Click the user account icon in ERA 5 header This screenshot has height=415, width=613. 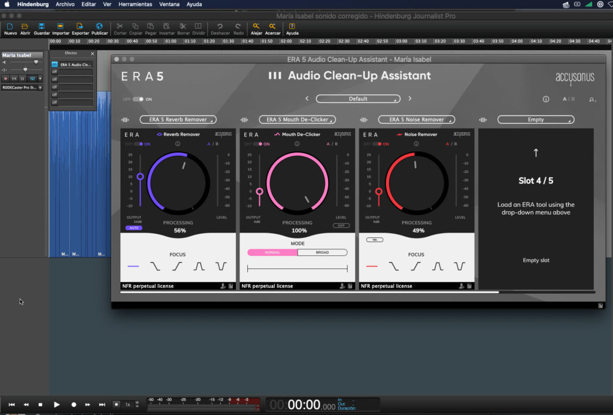point(592,99)
